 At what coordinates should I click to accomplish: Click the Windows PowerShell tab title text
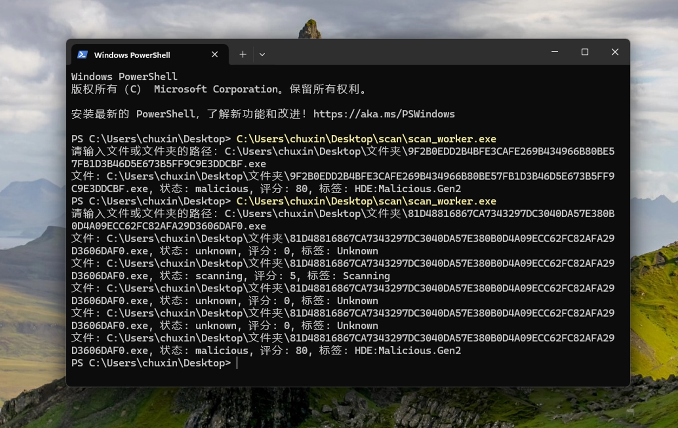132,55
